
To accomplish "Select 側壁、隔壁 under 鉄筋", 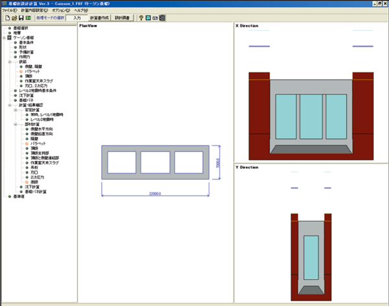I will click(x=34, y=67).
